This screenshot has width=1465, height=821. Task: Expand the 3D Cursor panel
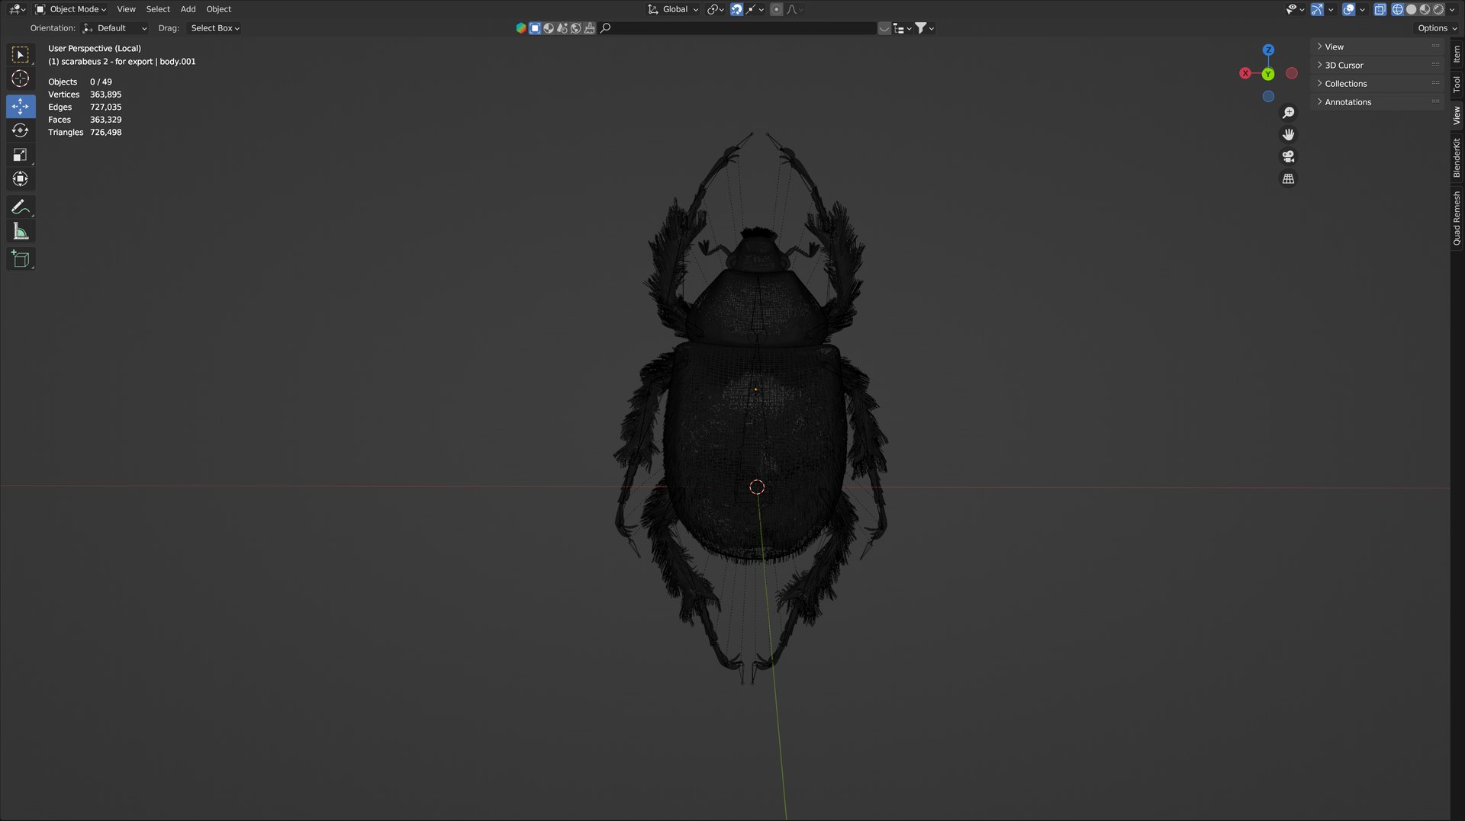tap(1378, 66)
